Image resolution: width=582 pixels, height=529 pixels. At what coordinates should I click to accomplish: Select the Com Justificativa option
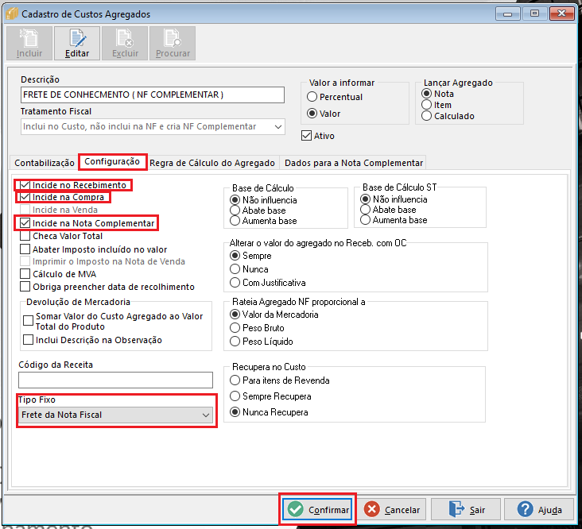pos(268,283)
